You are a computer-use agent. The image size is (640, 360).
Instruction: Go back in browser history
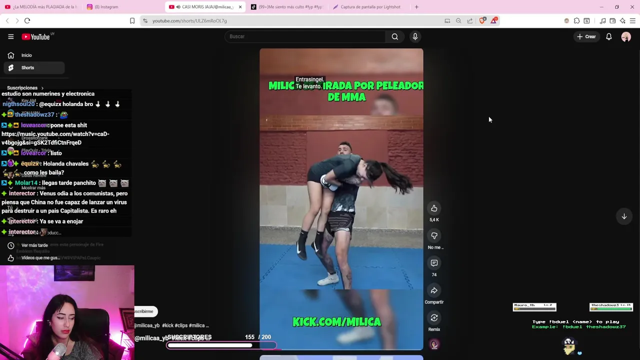click(7, 20)
